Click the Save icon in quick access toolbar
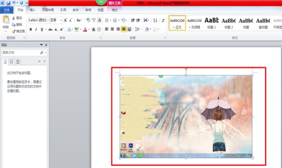Viewport: 282px width, 168px height. (x=8, y=3)
